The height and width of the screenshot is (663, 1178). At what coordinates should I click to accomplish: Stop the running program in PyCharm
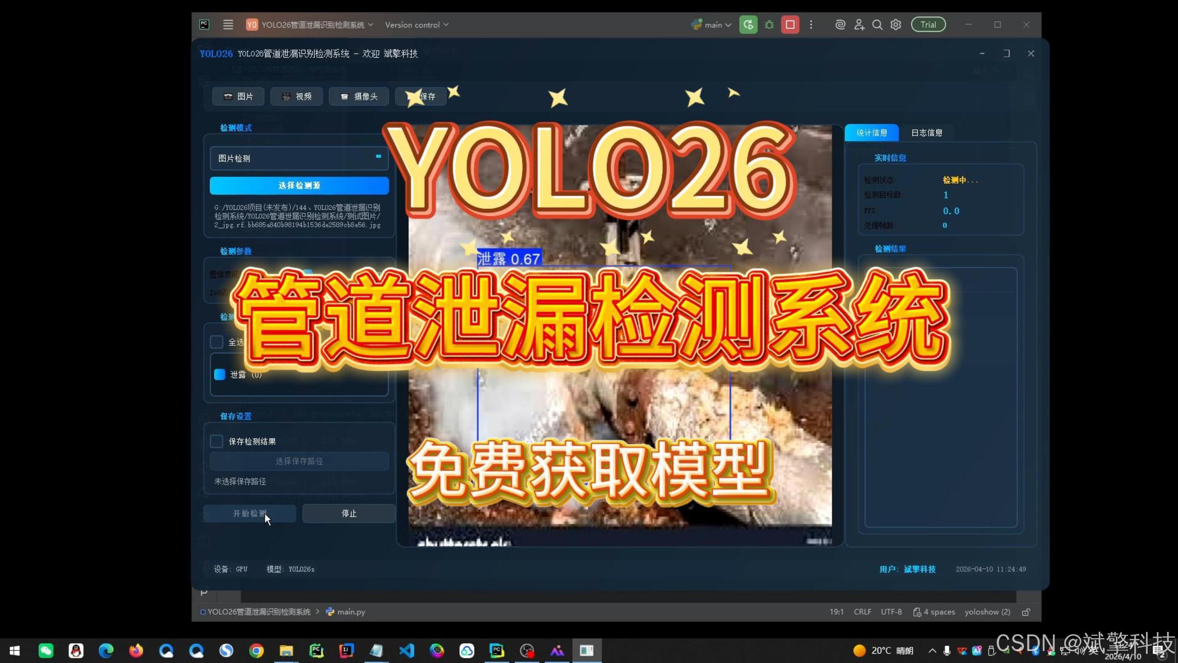[x=790, y=25]
